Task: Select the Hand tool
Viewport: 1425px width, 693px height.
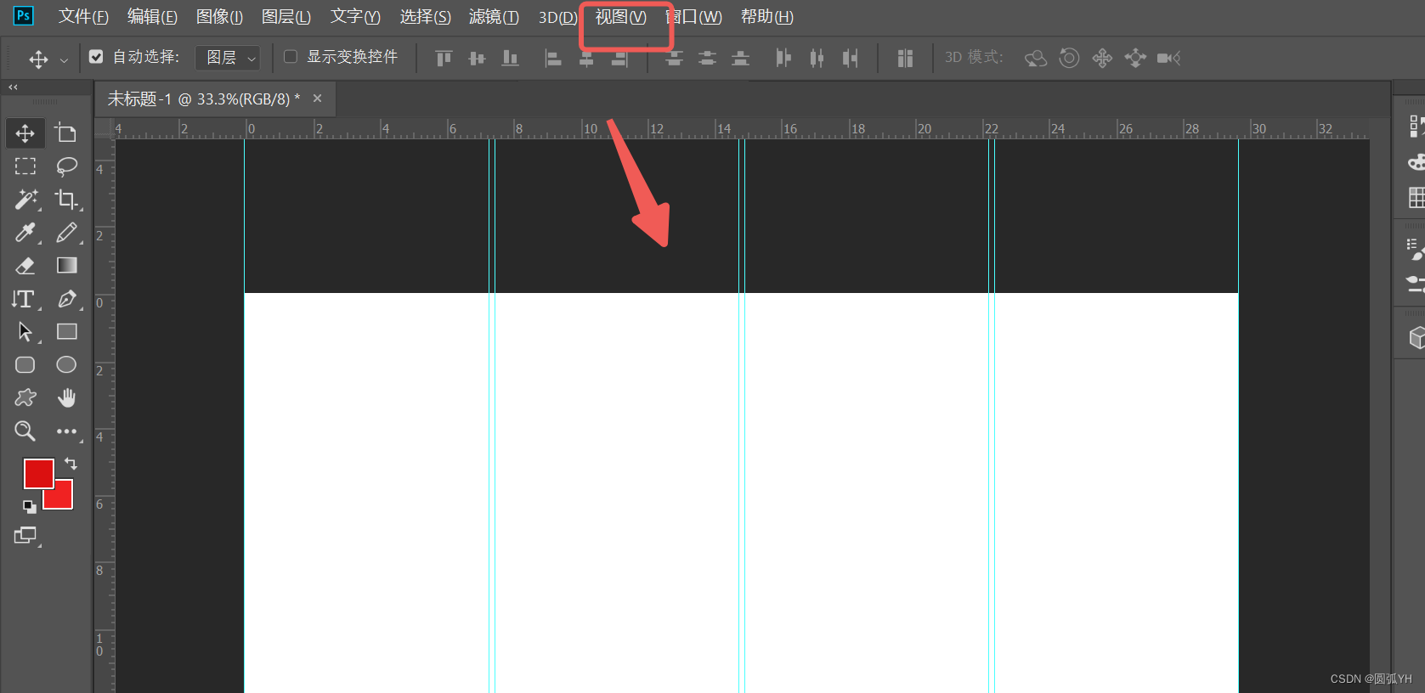Action: 66,398
